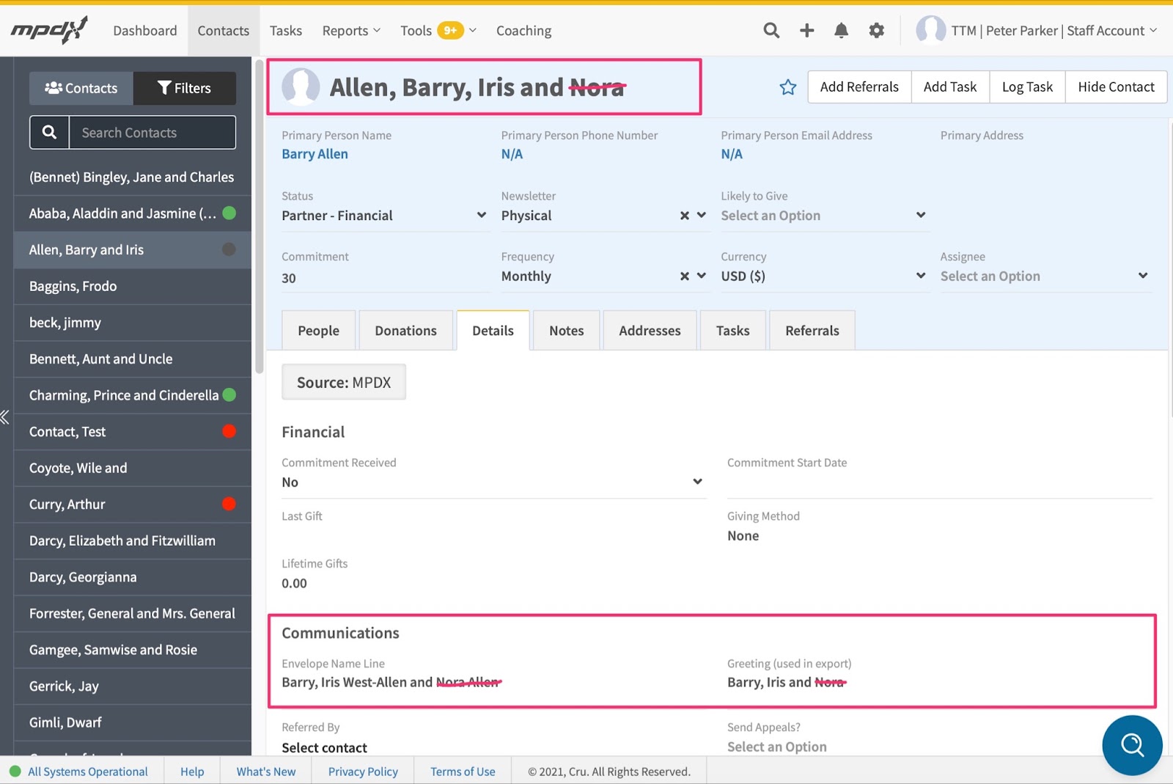
Task: Open the notifications bell
Action: point(841,30)
